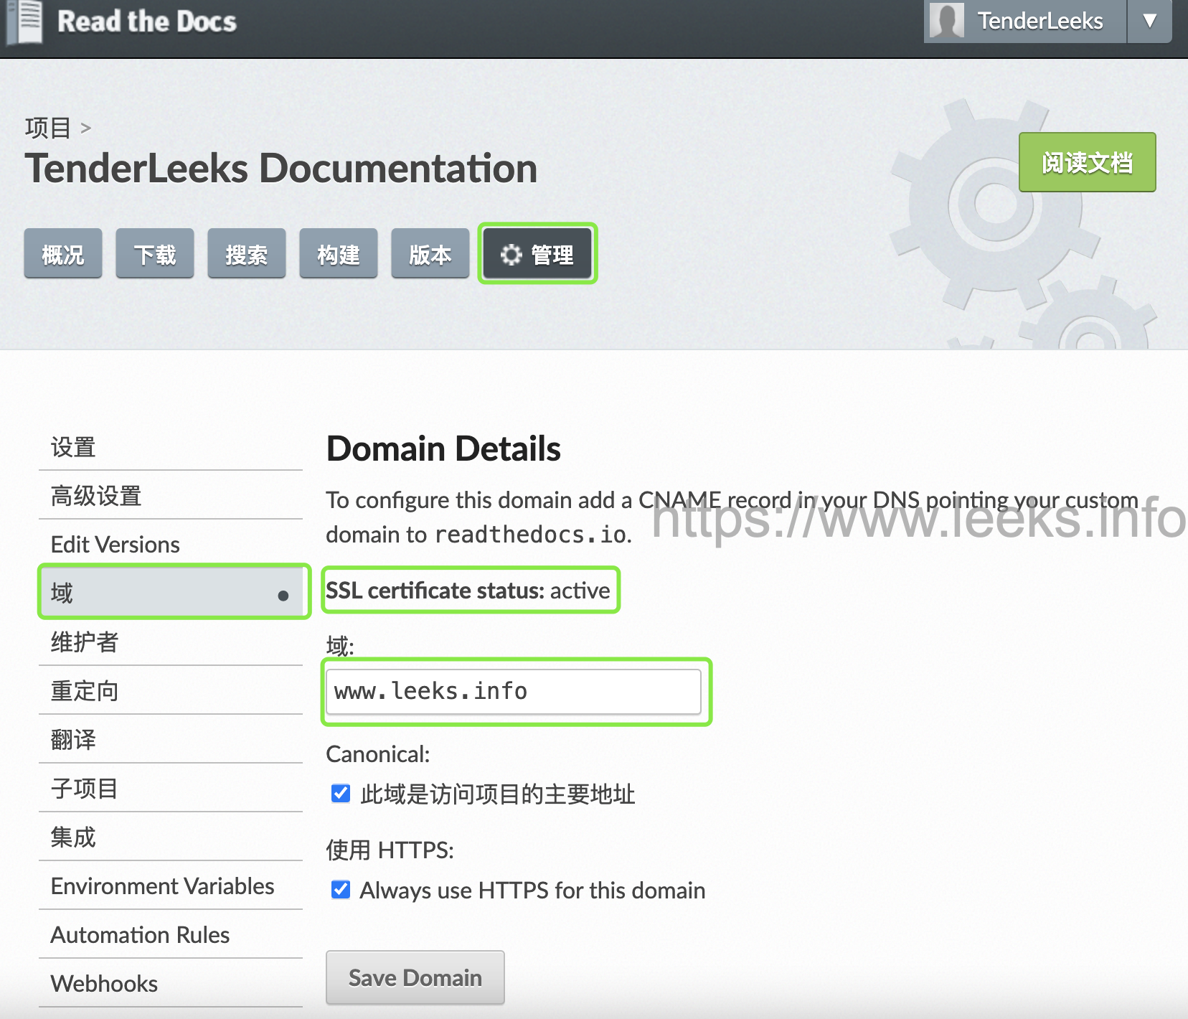Viewport: 1188px width, 1019px height.
Task: Click the 使用 HTTPS: field label
Action: 390,850
